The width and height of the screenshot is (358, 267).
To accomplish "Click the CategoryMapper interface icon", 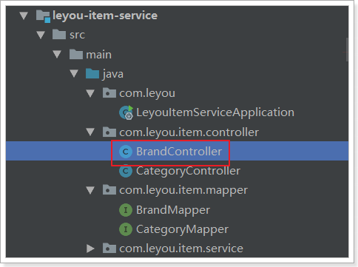I will (126, 229).
